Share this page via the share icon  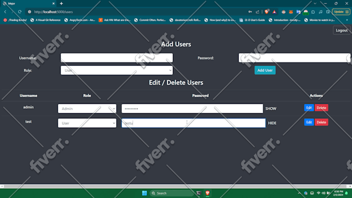pyautogui.click(x=257, y=12)
